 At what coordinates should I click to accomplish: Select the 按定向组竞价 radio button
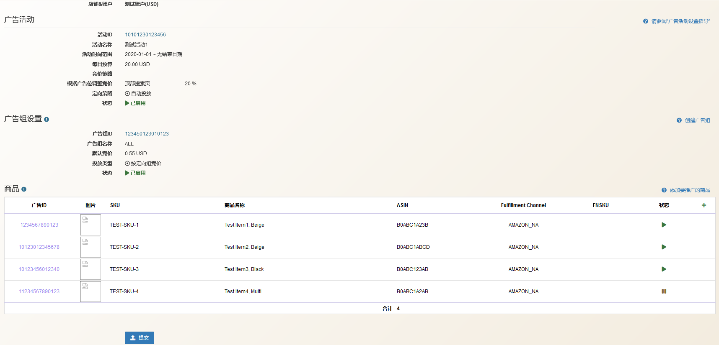(x=127, y=164)
